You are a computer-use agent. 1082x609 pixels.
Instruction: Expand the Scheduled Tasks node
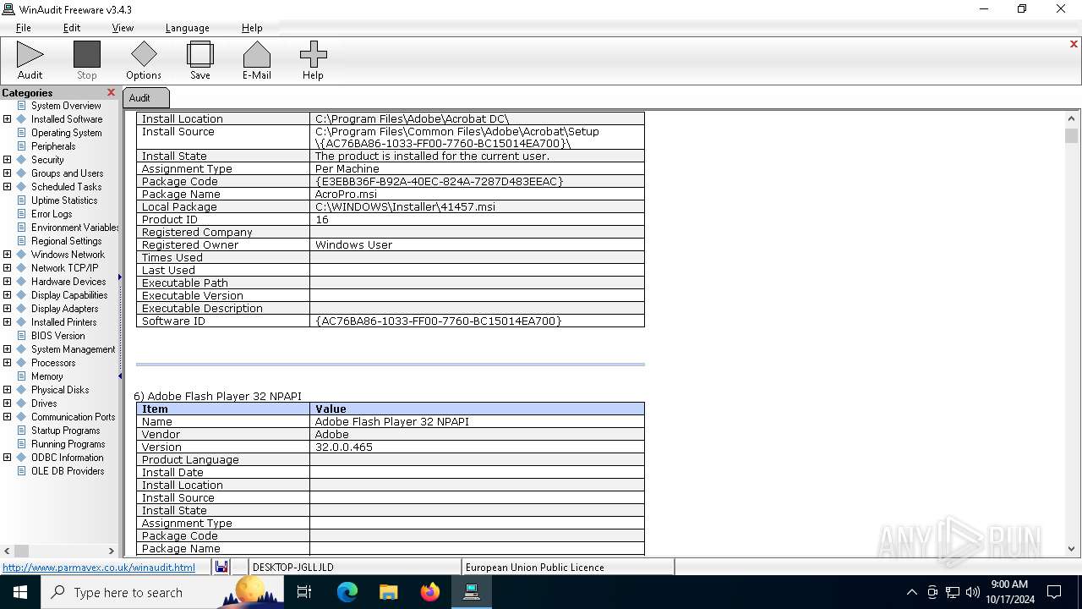point(8,187)
